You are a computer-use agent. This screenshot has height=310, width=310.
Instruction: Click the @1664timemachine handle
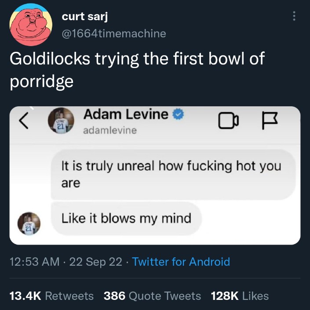click(x=114, y=33)
